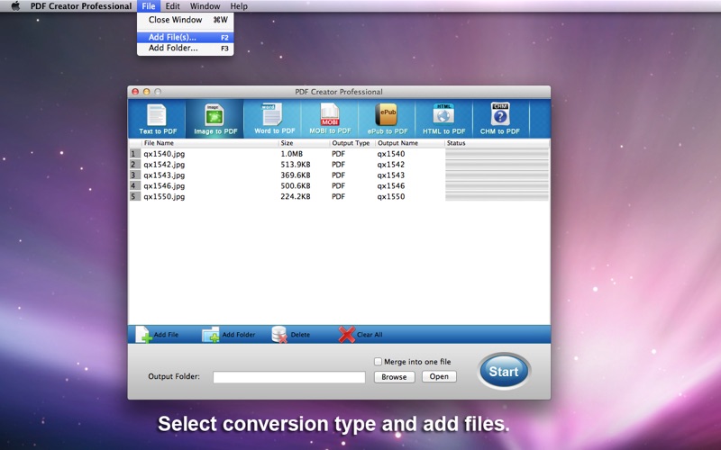This screenshot has width=721, height=450.
Task: Click output name qx1540 cell
Action: click(x=391, y=154)
